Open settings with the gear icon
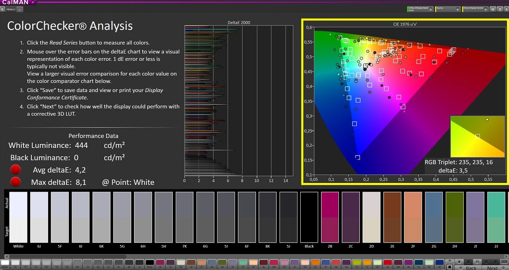509x270 pixels. coord(493,9)
